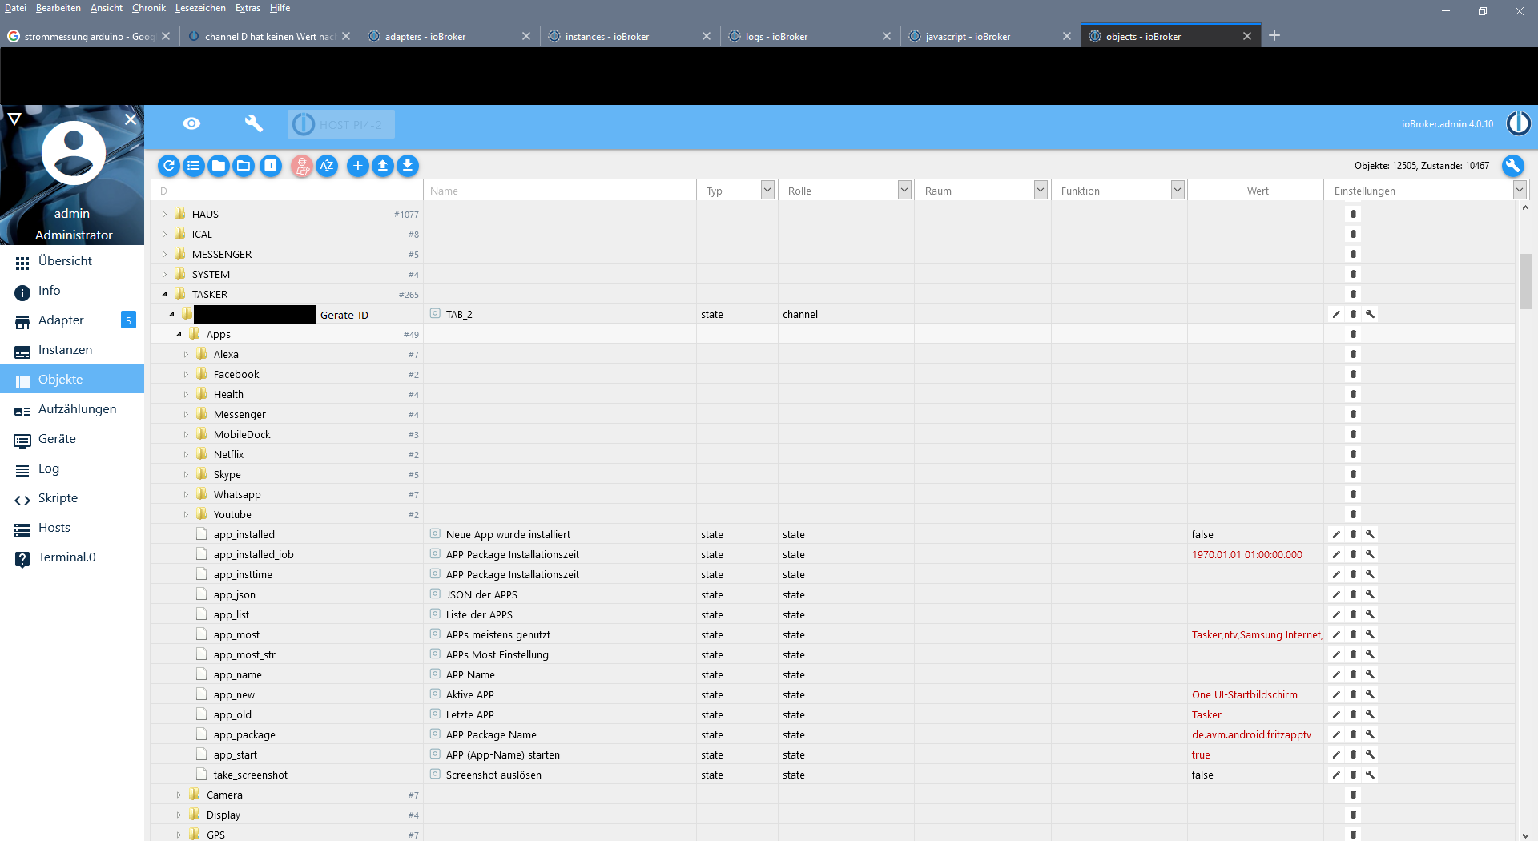
Task: Open the Skripte sidebar item
Action: [x=72, y=498]
